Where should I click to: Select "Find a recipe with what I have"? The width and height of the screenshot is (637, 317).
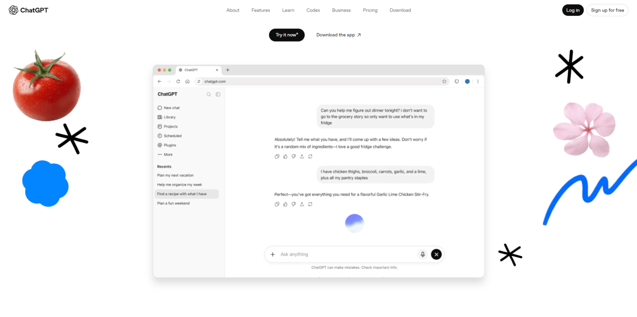pos(187,194)
